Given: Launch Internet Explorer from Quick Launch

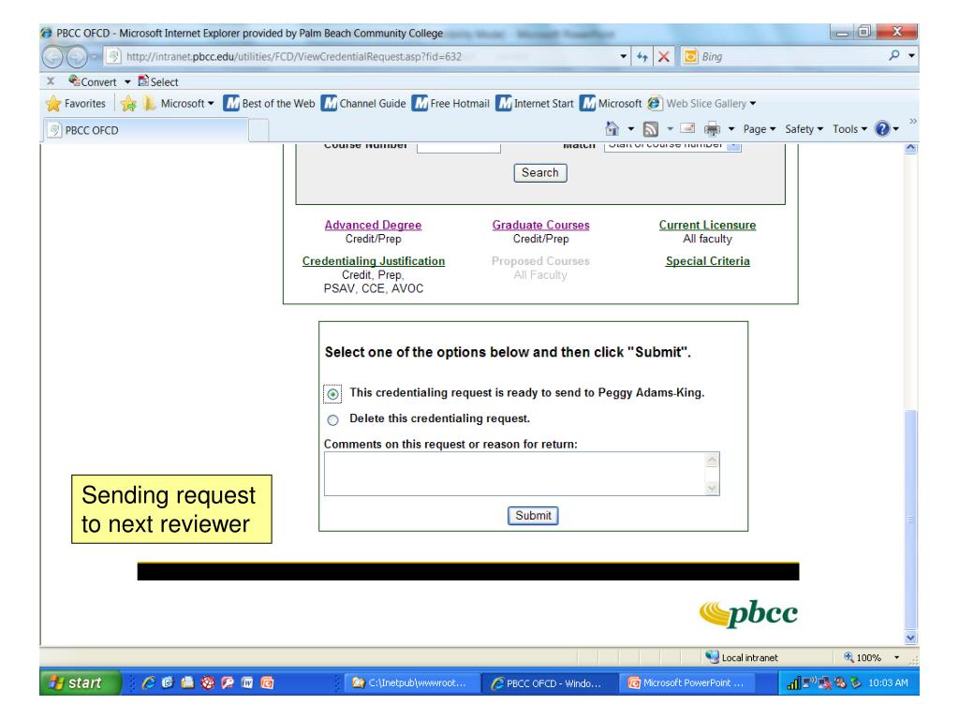Looking at the screenshot, I should (148, 682).
